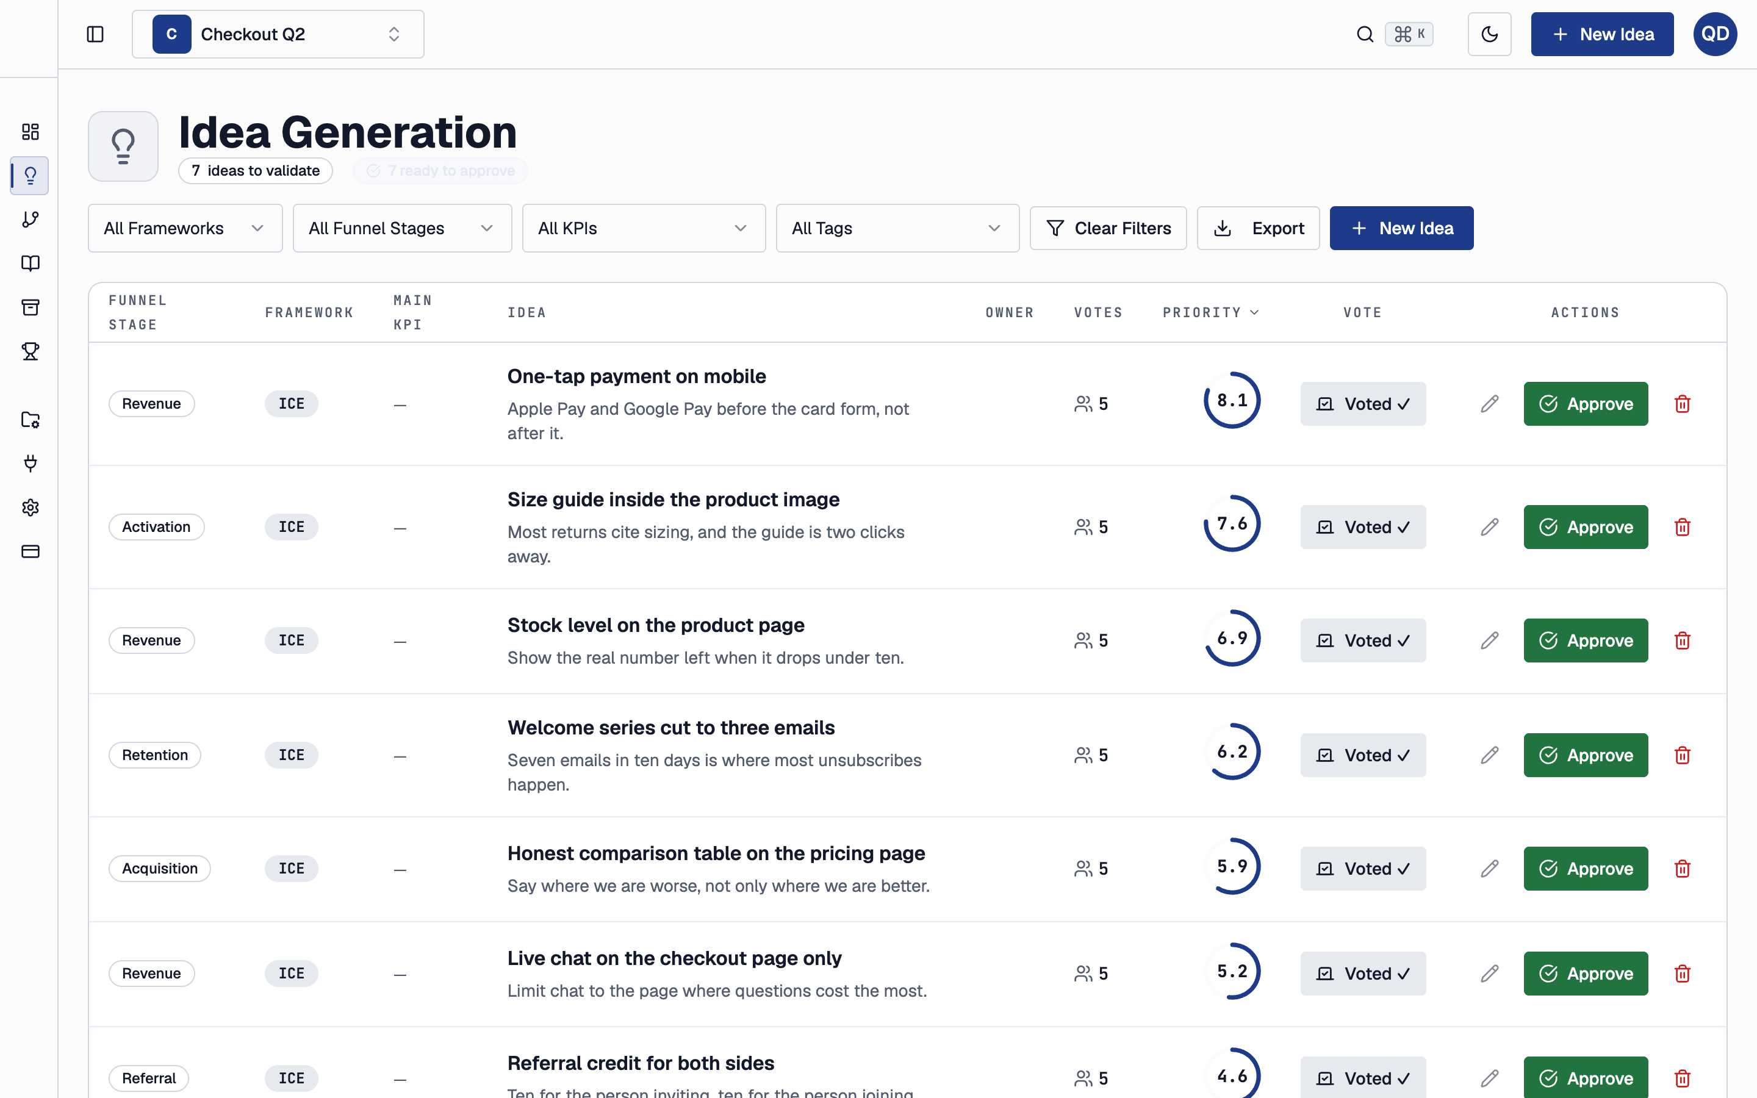The image size is (1757, 1098).
Task: Edit Stock level on the product page
Action: pyautogui.click(x=1489, y=640)
